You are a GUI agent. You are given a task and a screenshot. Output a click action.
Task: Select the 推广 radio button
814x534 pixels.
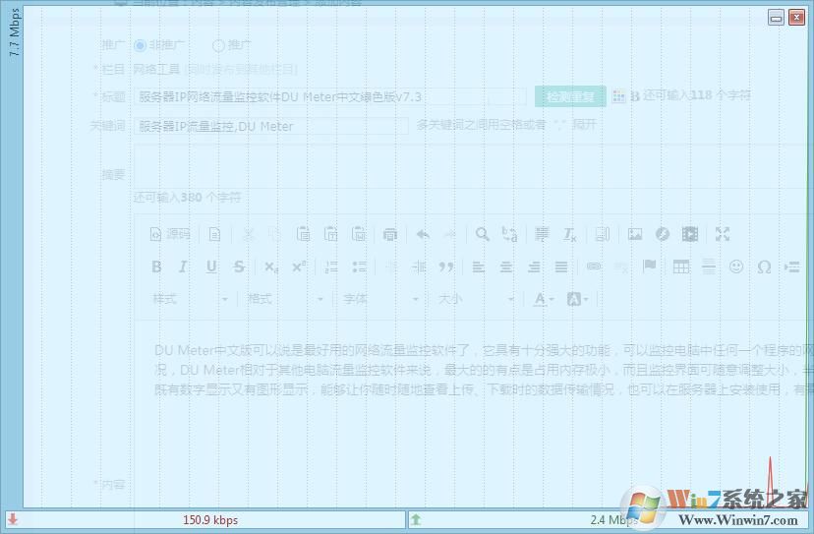point(218,45)
